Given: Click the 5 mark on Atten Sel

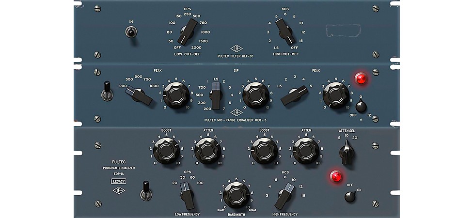Looking at the screenshot, I should 339,138.
